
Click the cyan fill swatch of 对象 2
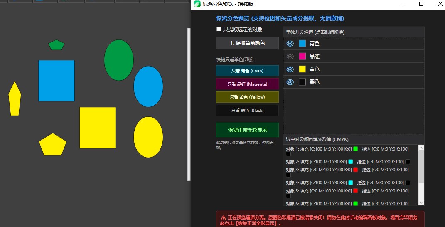pyautogui.click(x=351, y=162)
